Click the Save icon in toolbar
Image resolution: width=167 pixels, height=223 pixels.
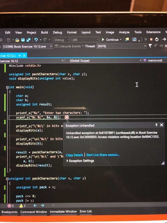[x=23, y=40]
